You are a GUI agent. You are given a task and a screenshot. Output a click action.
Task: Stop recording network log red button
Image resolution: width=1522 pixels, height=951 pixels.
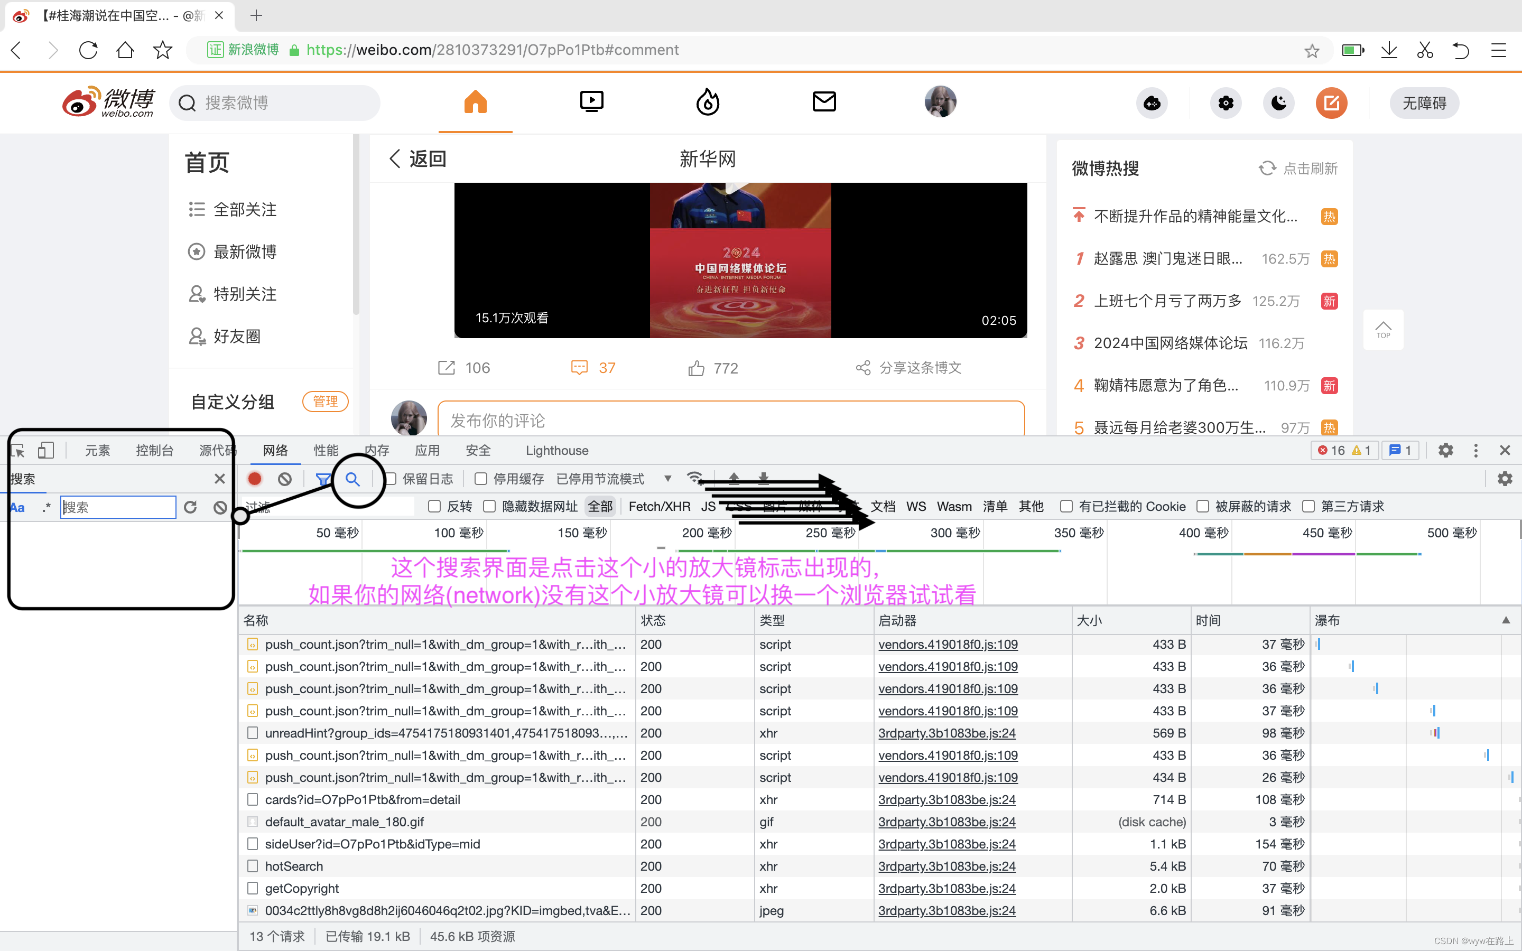click(x=255, y=479)
